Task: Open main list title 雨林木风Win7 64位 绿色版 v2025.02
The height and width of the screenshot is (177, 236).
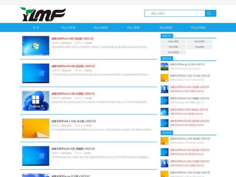Action: [72, 39]
